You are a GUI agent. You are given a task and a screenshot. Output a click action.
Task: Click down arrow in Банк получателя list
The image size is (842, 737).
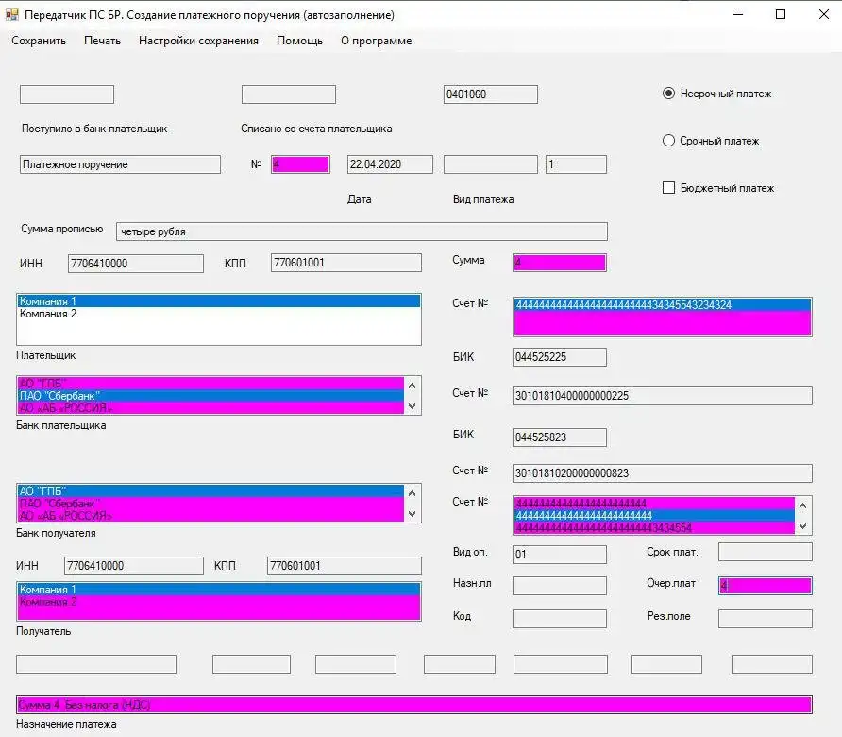coord(412,514)
